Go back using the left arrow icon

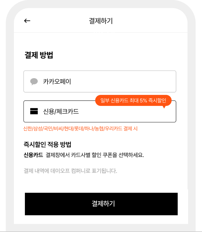[x=27, y=21]
